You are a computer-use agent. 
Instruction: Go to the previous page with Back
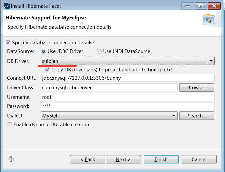(88, 159)
